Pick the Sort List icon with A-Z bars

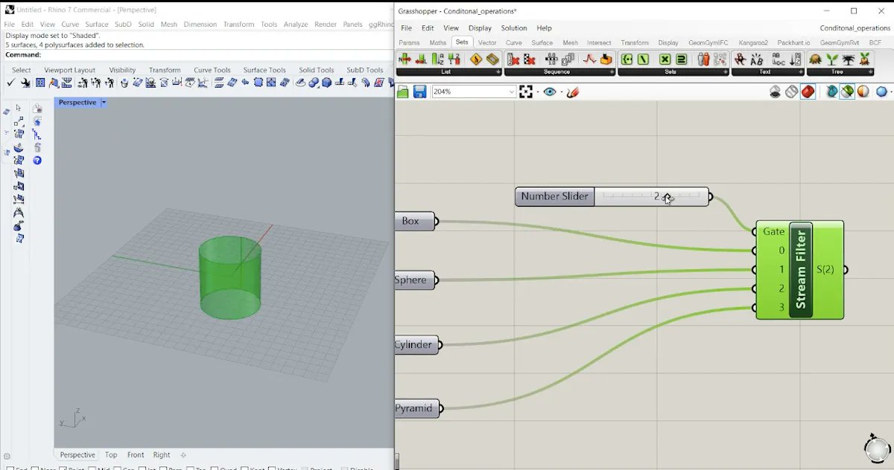pos(437,59)
